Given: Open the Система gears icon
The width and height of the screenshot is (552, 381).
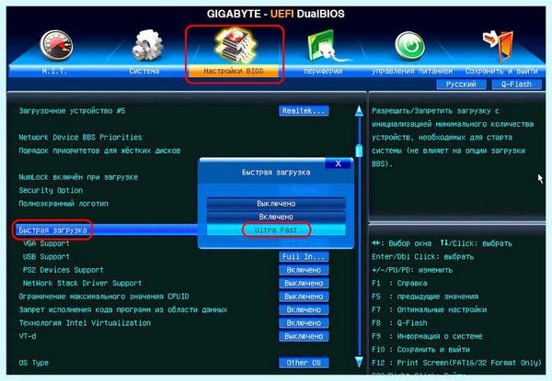Looking at the screenshot, I should pos(147,45).
